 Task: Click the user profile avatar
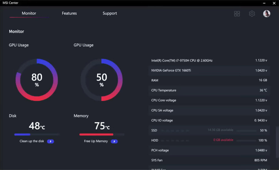[x=267, y=14]
